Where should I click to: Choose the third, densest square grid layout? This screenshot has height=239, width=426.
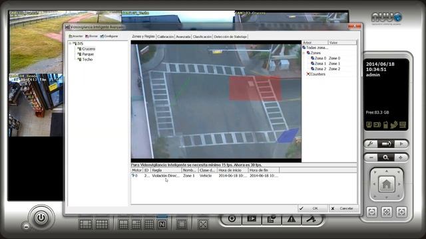coord(149,224)
